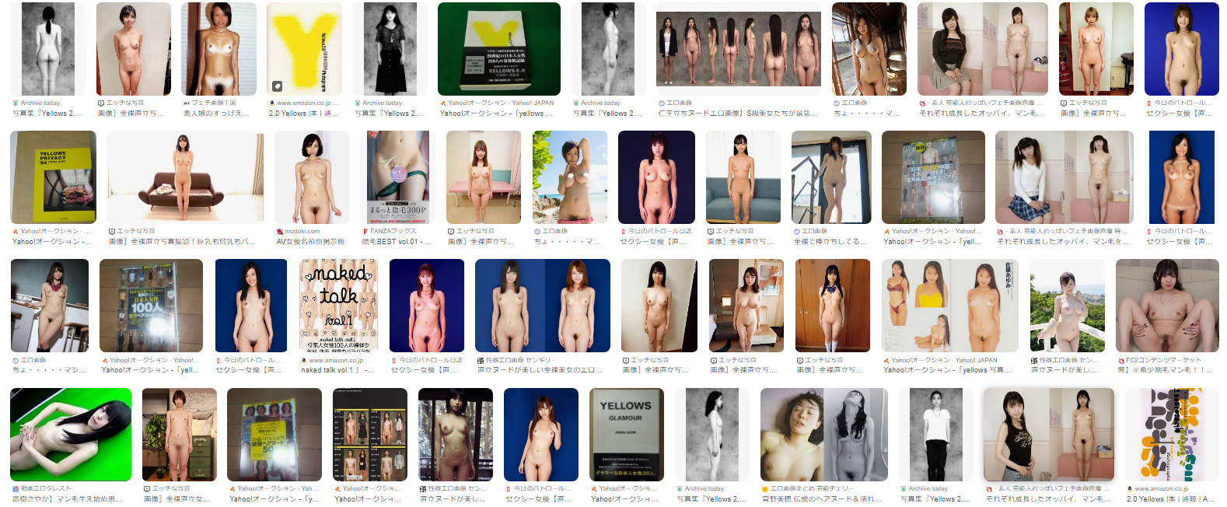Click the "AV女優名前別掲示板" caption link
The height and width of the screenshot is (507, 1227).
[x=310, y=242]
